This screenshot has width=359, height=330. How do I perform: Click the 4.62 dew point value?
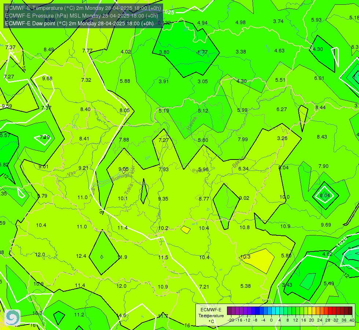[327, 254]
